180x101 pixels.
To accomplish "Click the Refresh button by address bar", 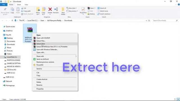I will coord(149,20).
